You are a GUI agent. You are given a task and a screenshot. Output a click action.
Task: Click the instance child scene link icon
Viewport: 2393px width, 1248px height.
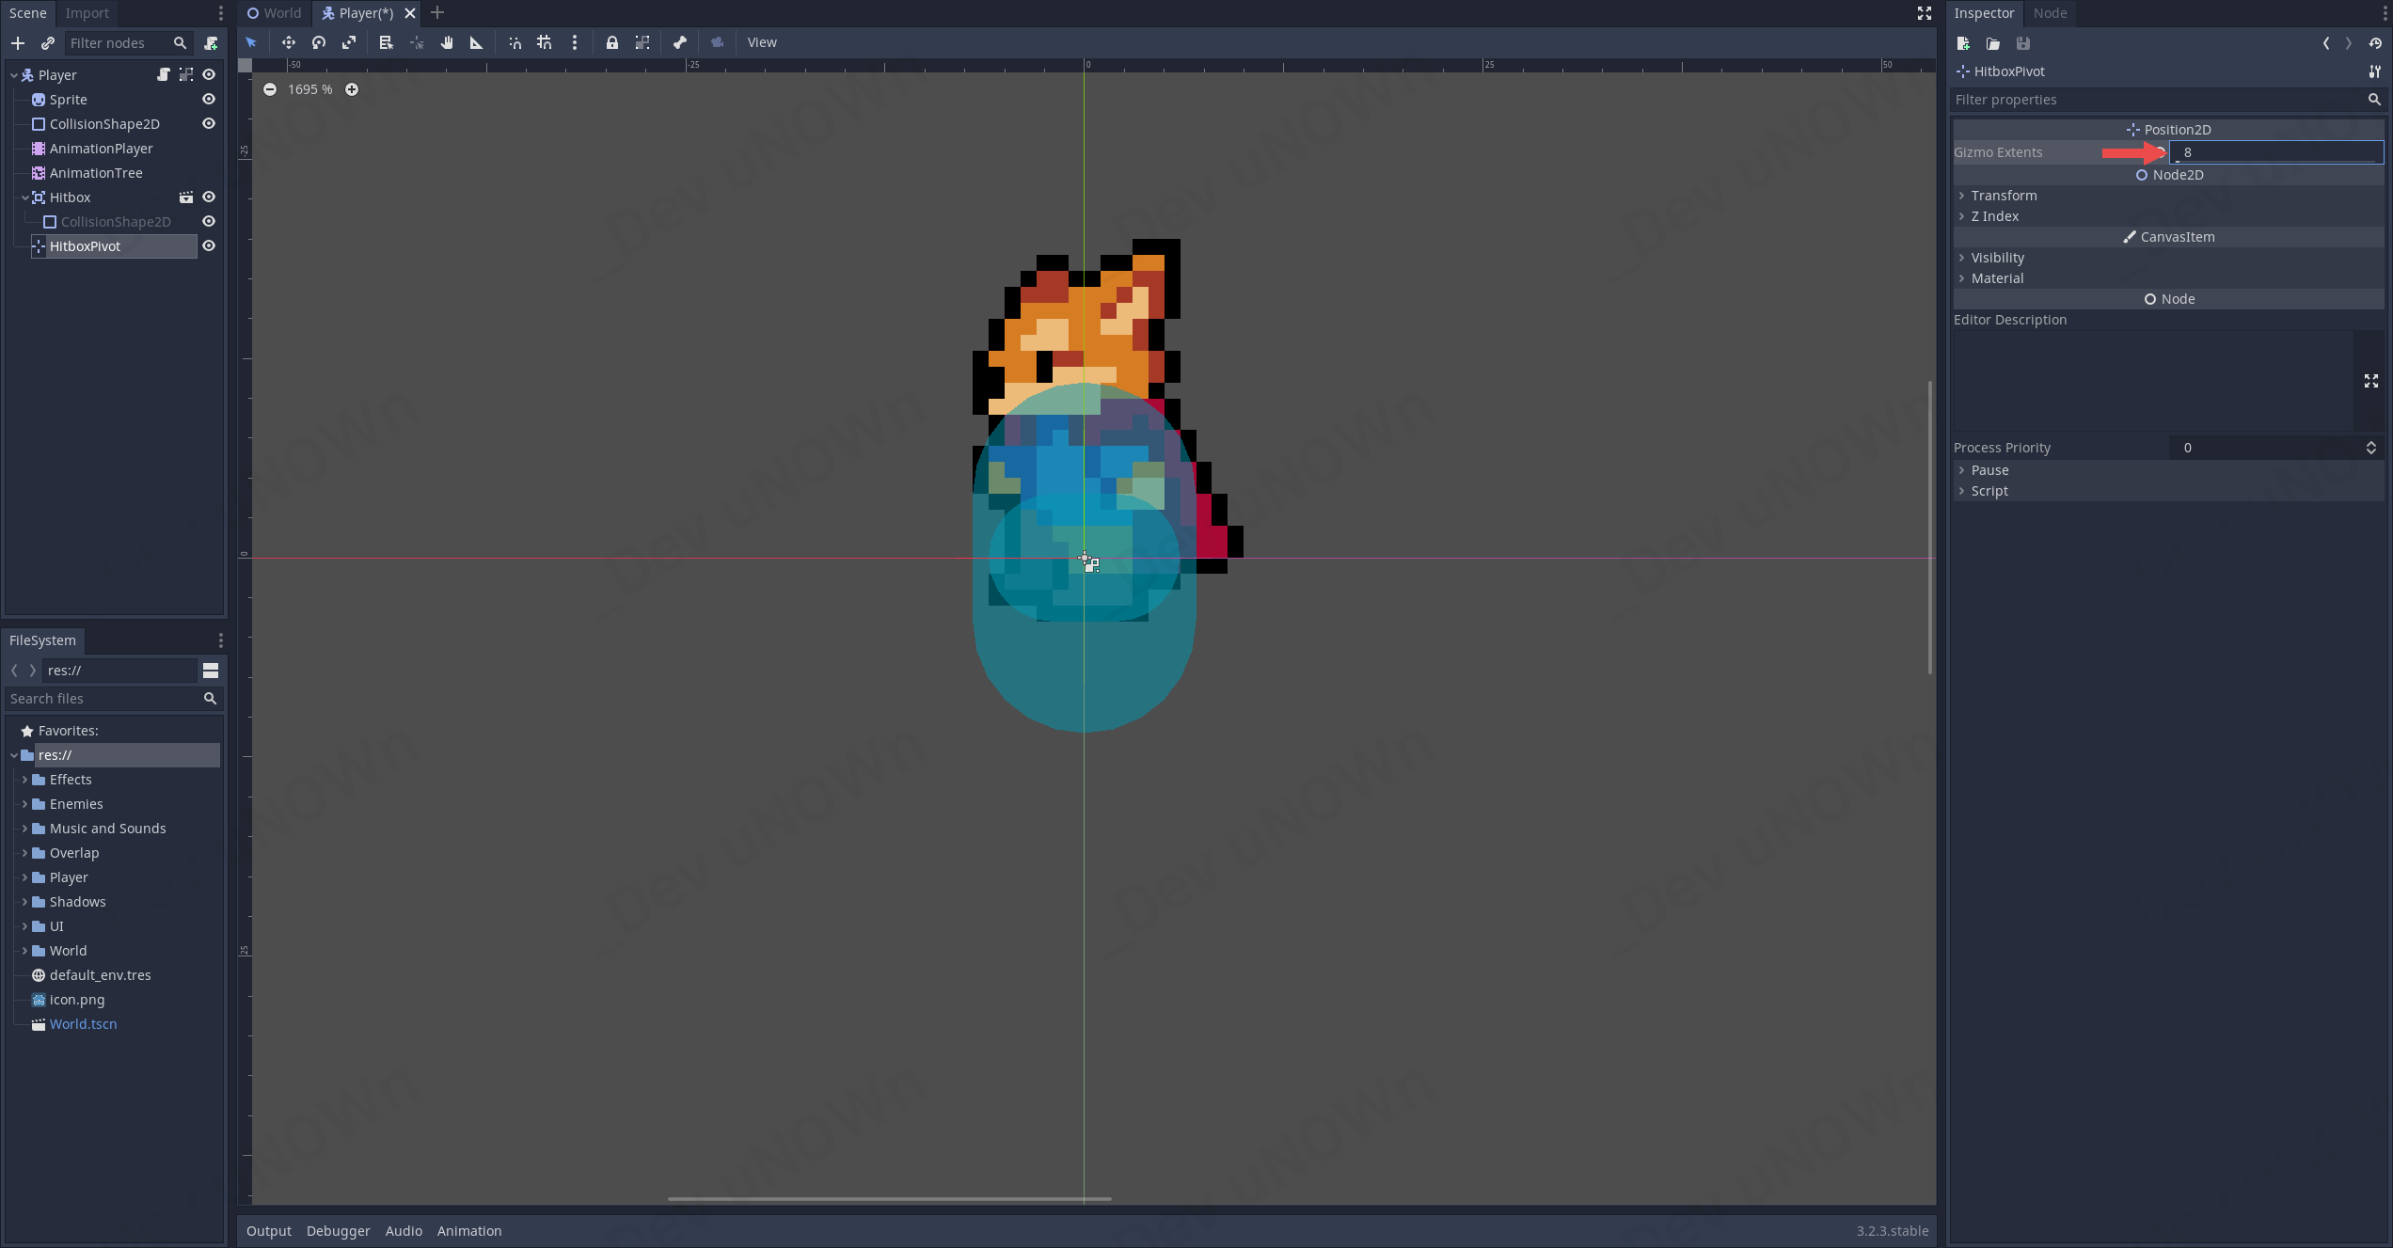48,43
